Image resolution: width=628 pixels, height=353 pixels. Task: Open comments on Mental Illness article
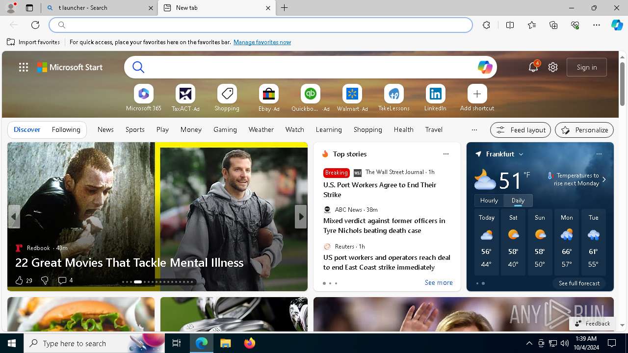(x=65, y=280)
